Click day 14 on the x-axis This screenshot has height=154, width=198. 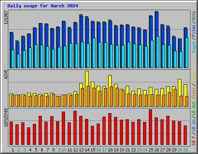tap(87, 150)
